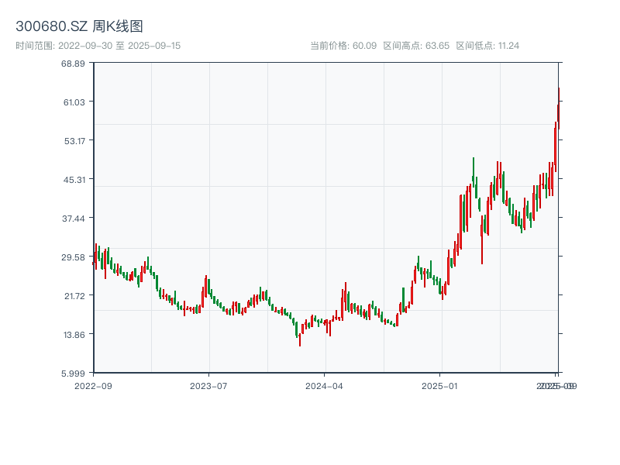Click x-axis label 2022-09
This screenshot has height=465, width=620.
click(93, 386)
